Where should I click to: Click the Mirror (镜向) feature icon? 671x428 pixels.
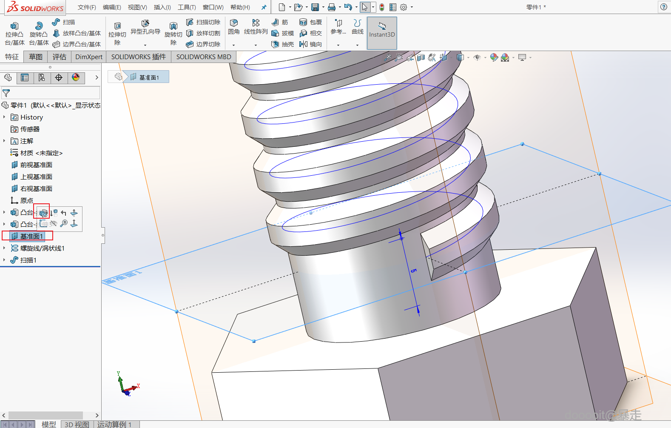coord(310,44)
